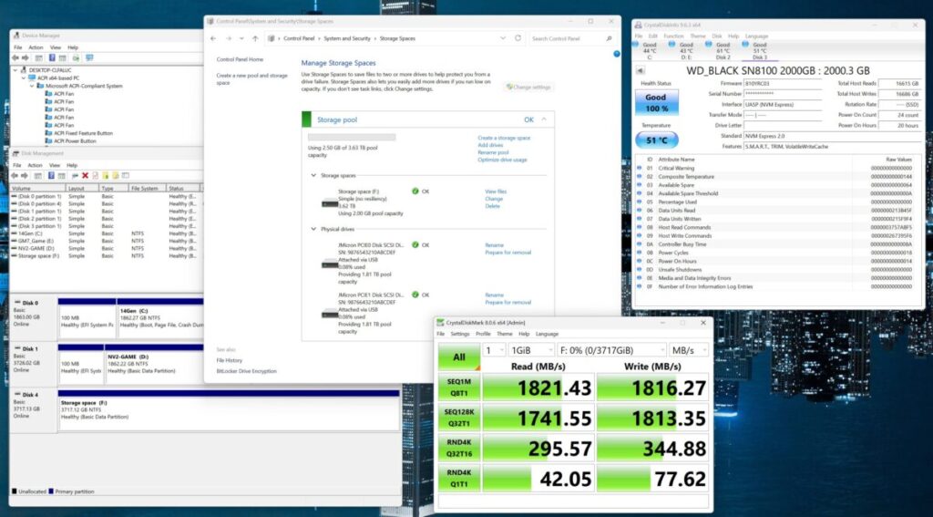
Task: Click the blue help question mark in Storage Spaces
Action: click(617, 54)
